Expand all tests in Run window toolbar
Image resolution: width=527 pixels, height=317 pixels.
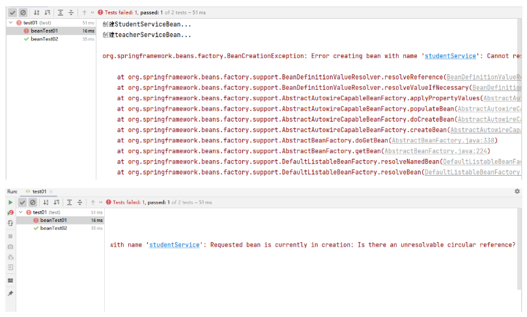coord(69,202)
